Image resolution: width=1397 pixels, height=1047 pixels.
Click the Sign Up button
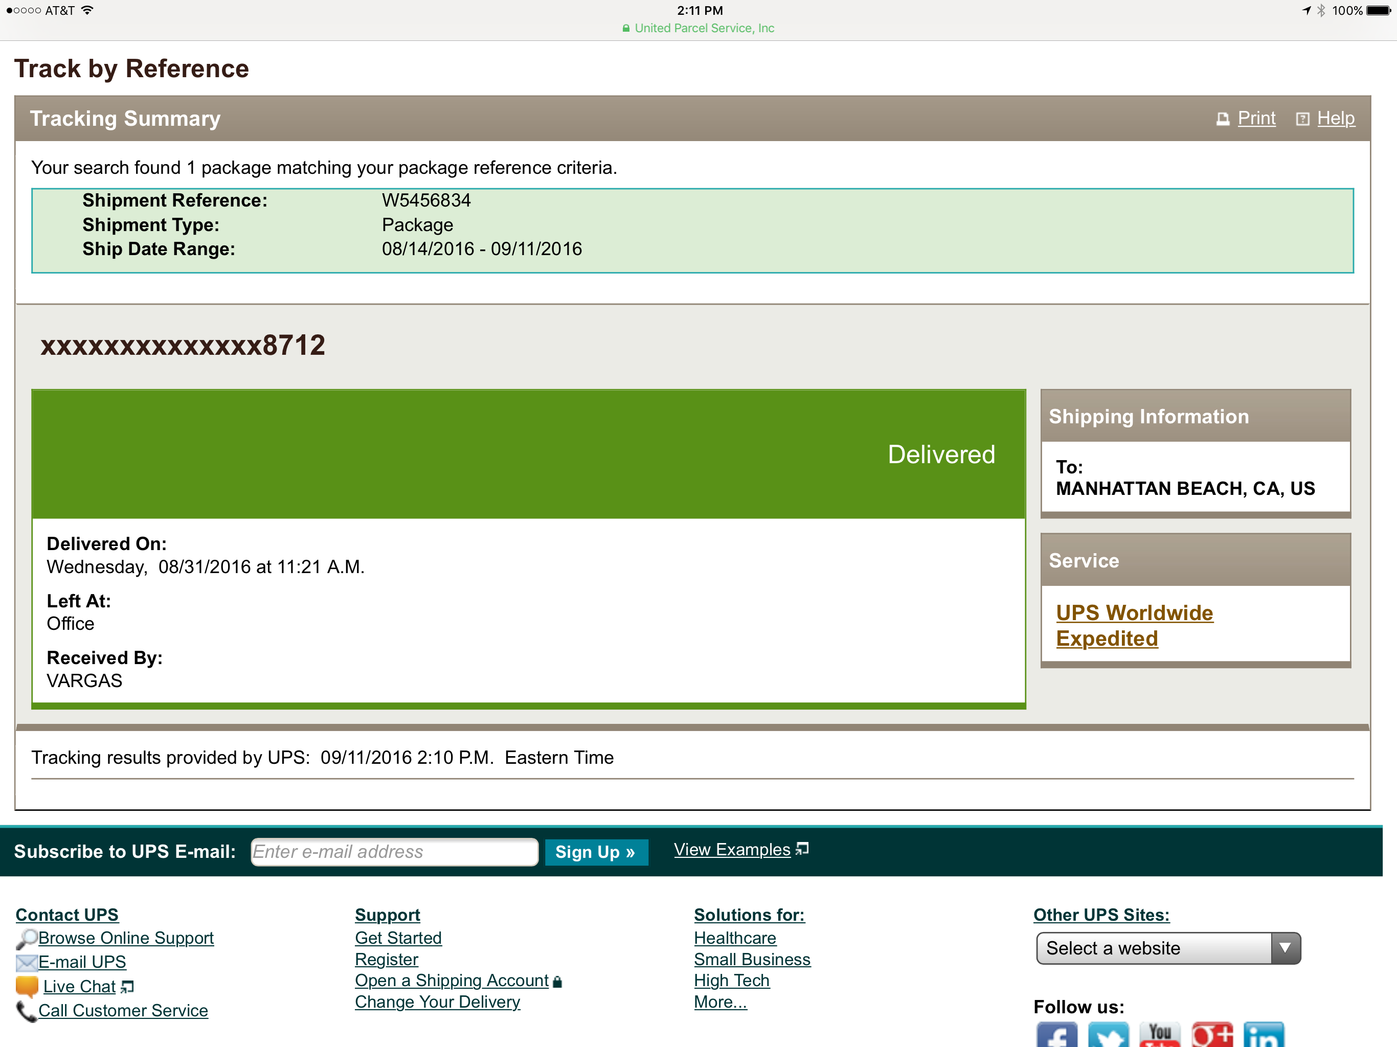(x=596, y=852)
